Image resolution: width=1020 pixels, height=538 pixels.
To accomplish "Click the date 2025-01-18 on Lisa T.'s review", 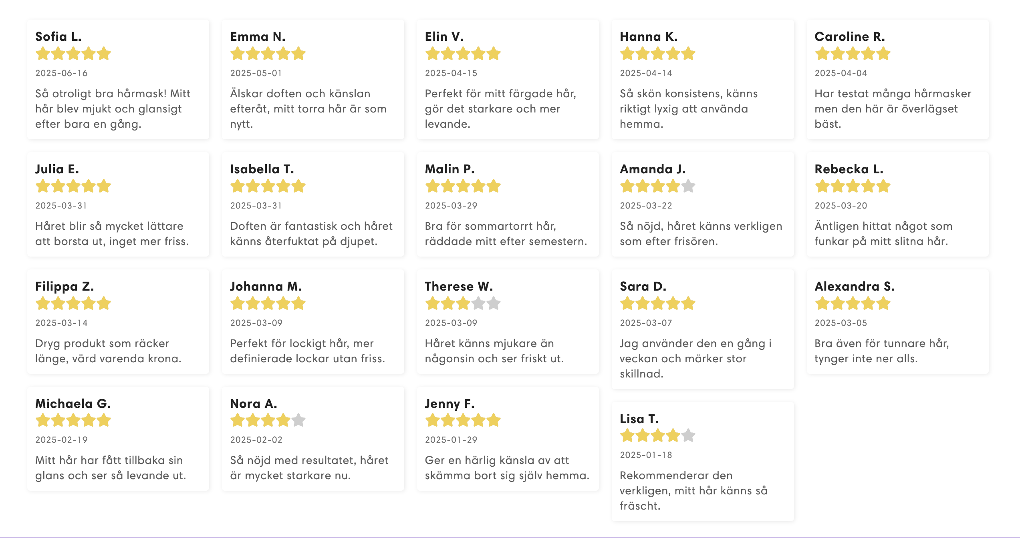I will [x=646, y=455].
